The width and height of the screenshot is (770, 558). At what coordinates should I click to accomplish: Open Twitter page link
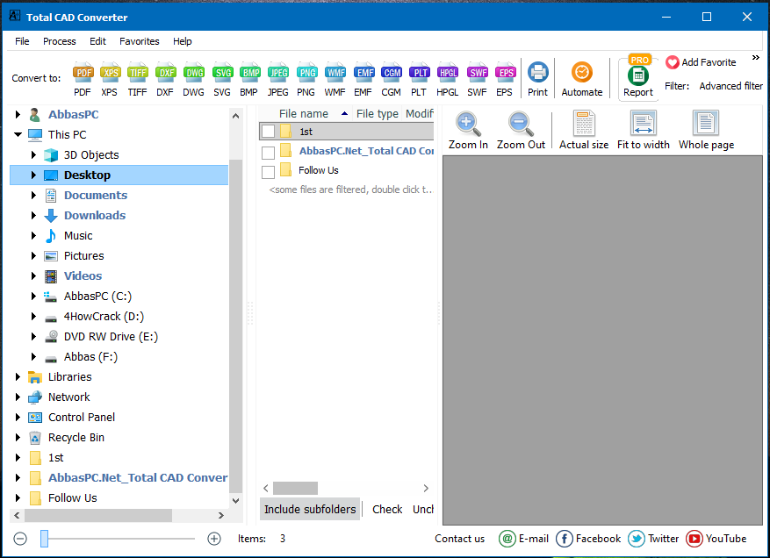point(653,539)
